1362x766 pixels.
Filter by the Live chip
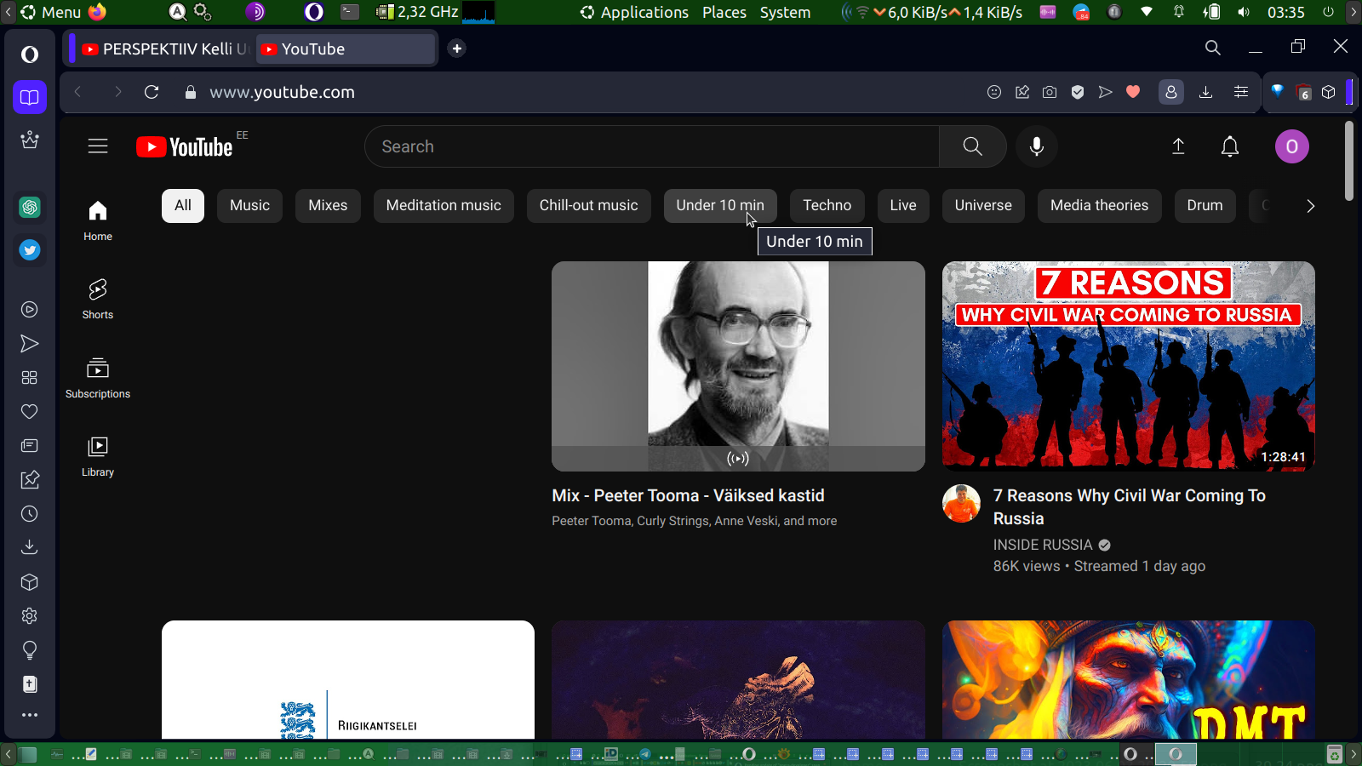(x=903, y=205)
